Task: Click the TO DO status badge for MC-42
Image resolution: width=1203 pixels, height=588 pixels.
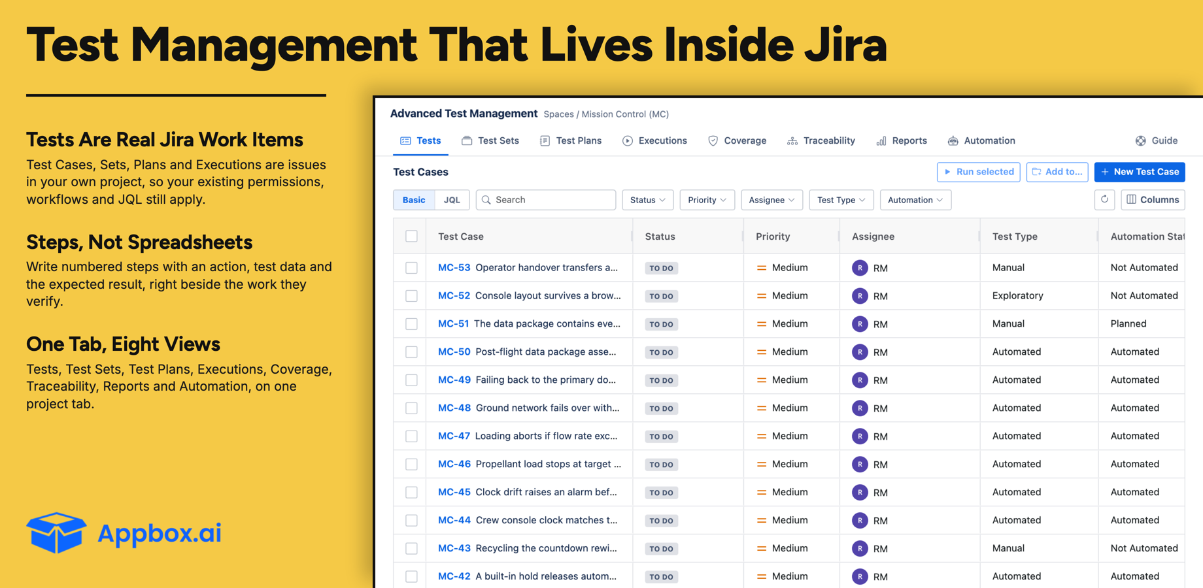Action: coord(661,577)
